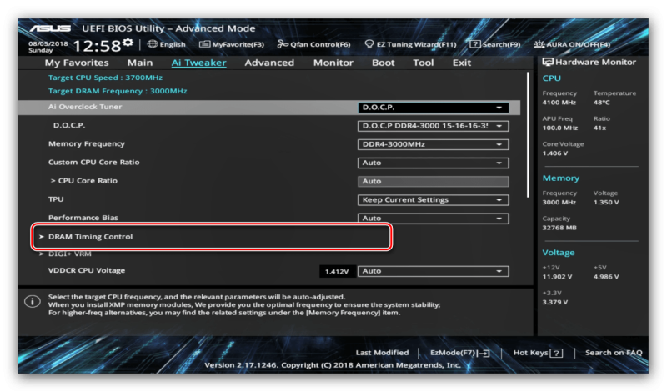Click Search on FAQ link

(x=614, y=353)
